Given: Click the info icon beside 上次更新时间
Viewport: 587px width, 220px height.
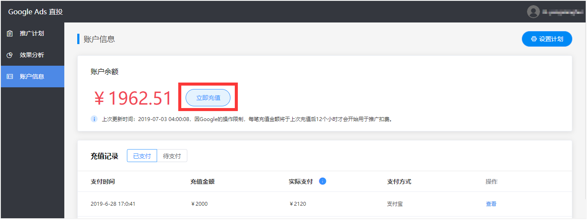Looking at the screenshot, I should pyautogui.click(x=94, y=119).
